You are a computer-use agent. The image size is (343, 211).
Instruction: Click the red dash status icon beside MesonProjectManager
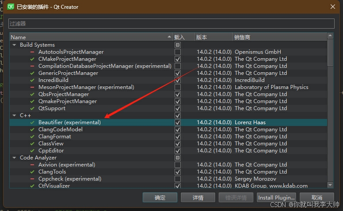point(32,87)
